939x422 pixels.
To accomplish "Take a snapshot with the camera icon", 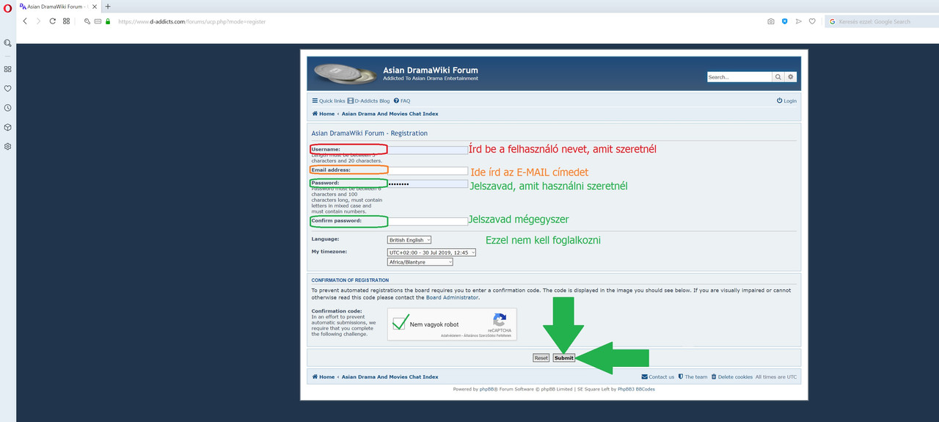I will pos(771,21).
